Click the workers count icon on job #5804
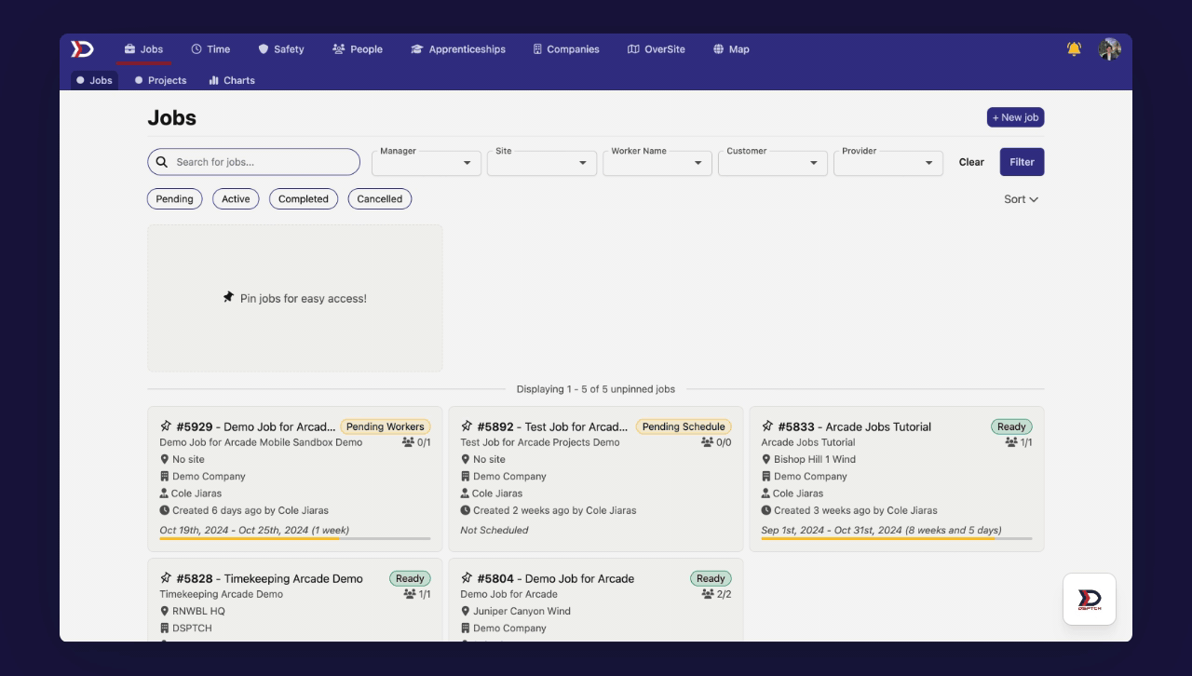Screen dimensions: 1192x676 coord(707,594)
